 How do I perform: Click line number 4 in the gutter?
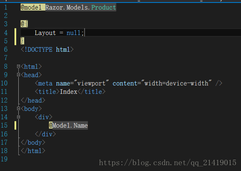point(5,33)
